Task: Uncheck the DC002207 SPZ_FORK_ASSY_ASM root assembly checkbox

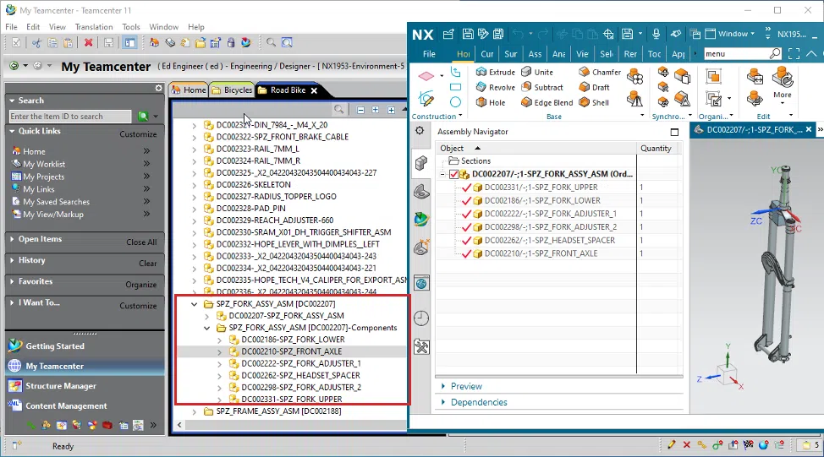Action: (x=454, y=174)
